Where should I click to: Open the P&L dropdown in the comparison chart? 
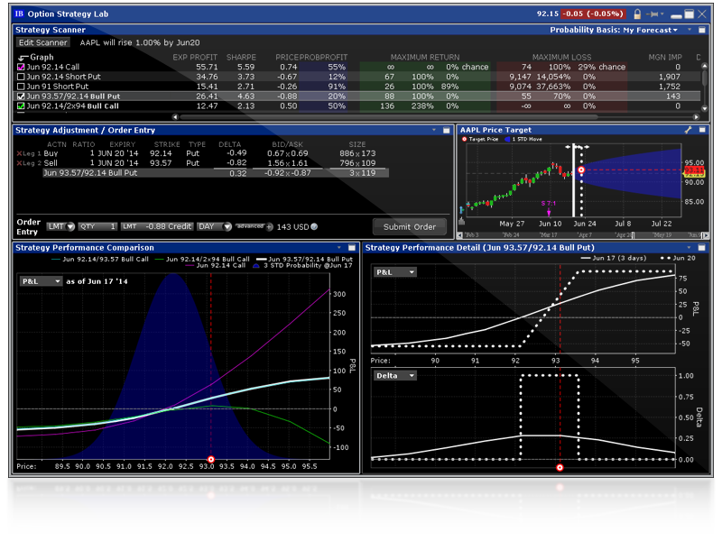41,281
